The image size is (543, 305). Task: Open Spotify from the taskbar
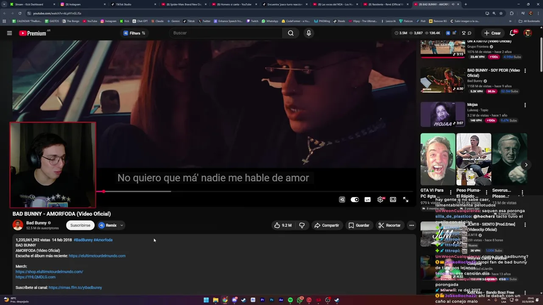290,300
